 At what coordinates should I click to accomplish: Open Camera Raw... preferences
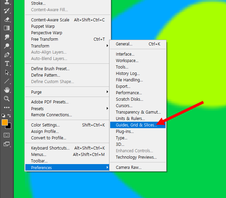point(138,167)
